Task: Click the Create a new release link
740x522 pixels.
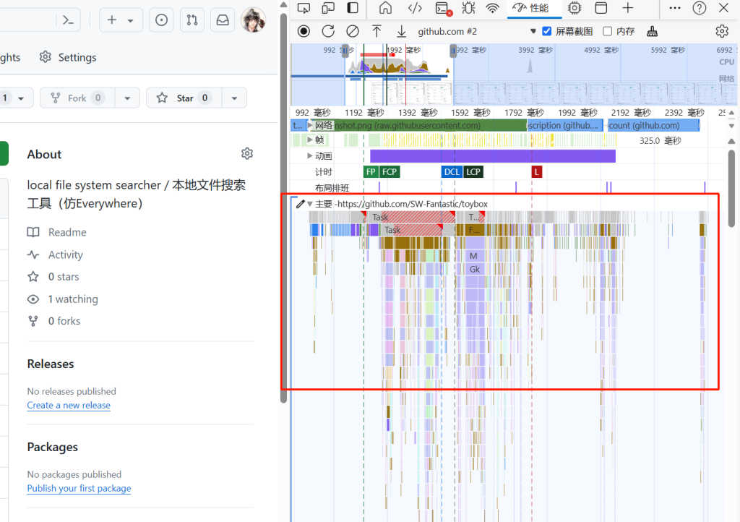Action: click(69, 405)
